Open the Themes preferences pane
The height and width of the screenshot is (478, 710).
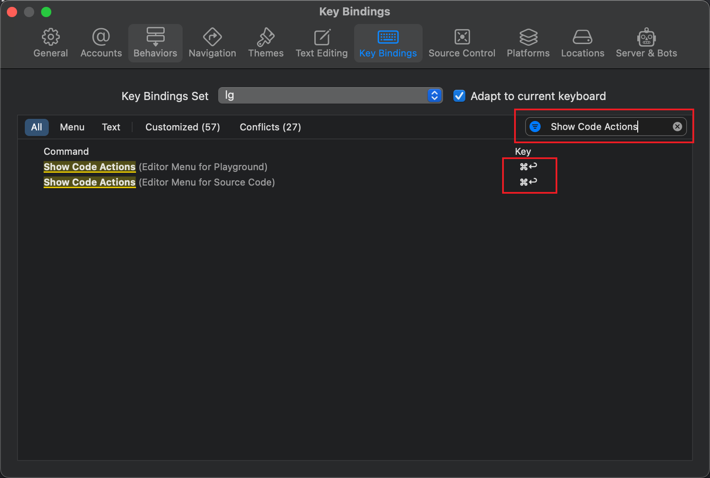(x=266, y=43)
